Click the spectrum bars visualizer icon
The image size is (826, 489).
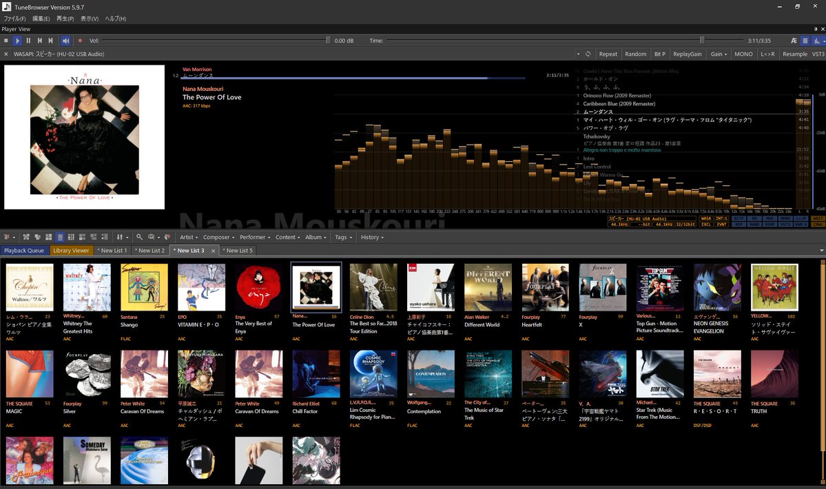point(817,41)
